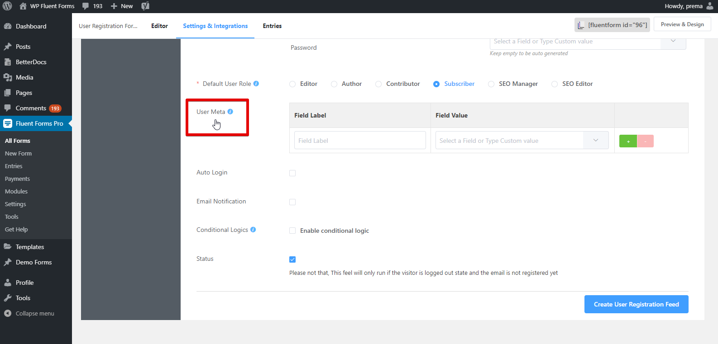Click the Demo Forms pushpin icon
The width and height of the screenshot is (718, 344).
coord(8,262)
